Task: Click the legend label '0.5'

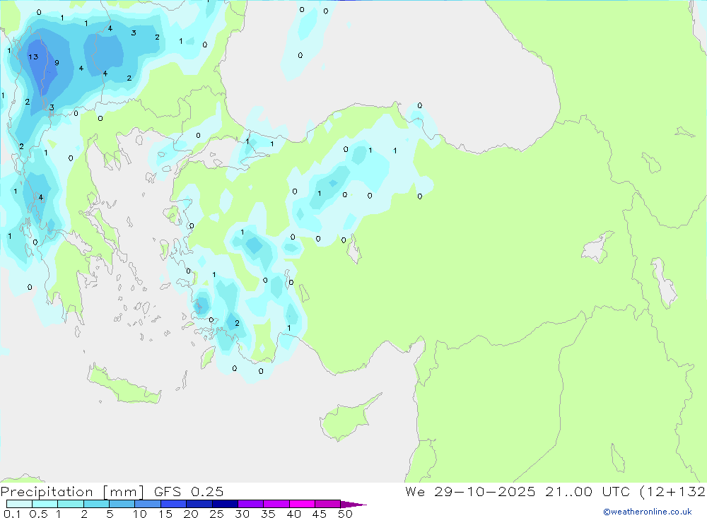Action: point(38,514)
